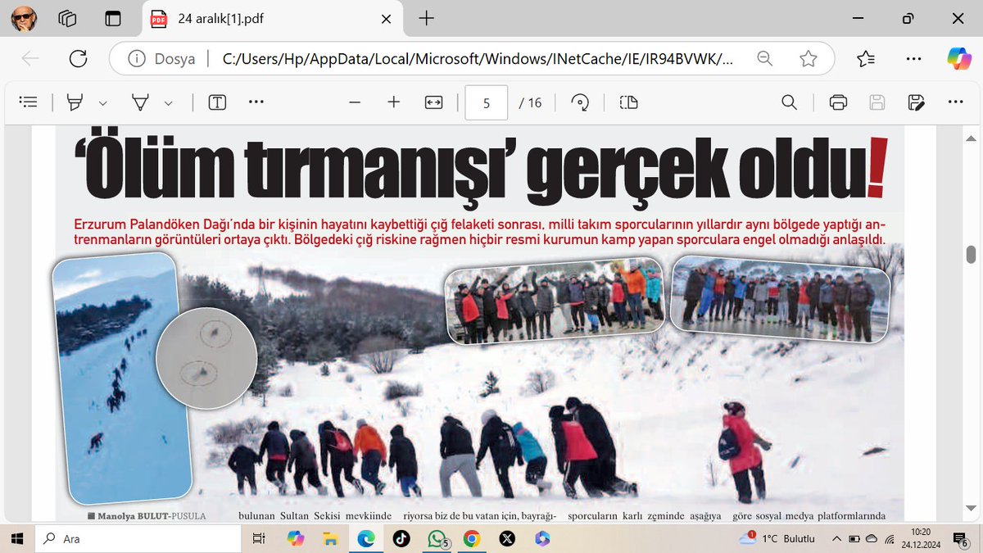Zoom out of the PDF page
The width and height of the screenshot is (983, 553).
354,102
